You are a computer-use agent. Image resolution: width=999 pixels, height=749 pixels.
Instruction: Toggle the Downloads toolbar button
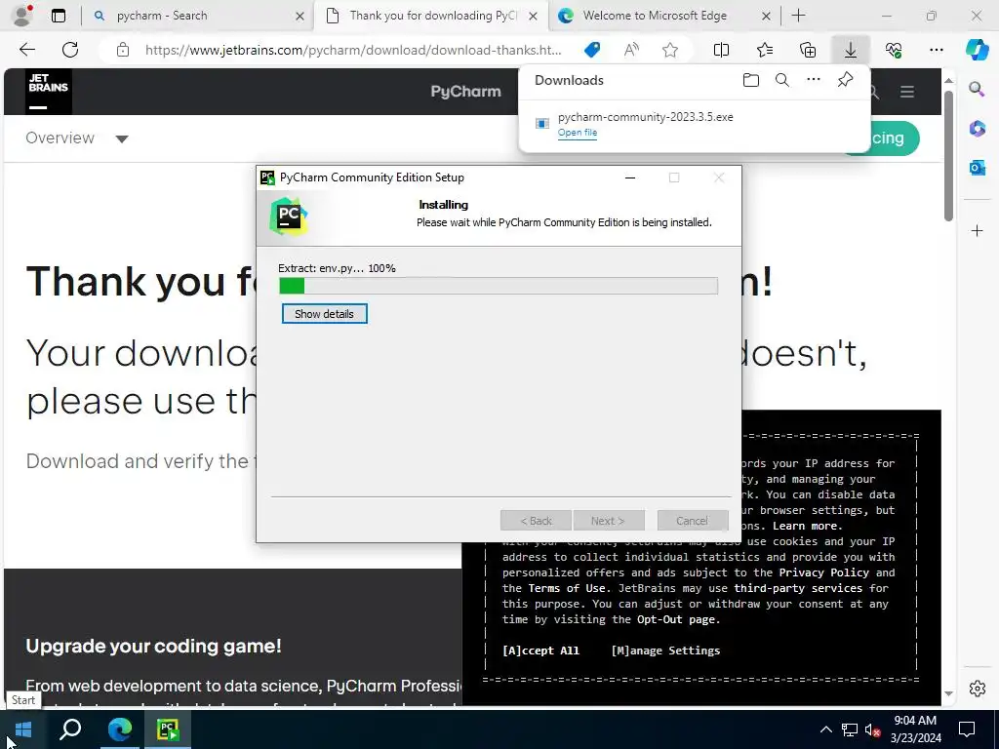tap(851, 50)
